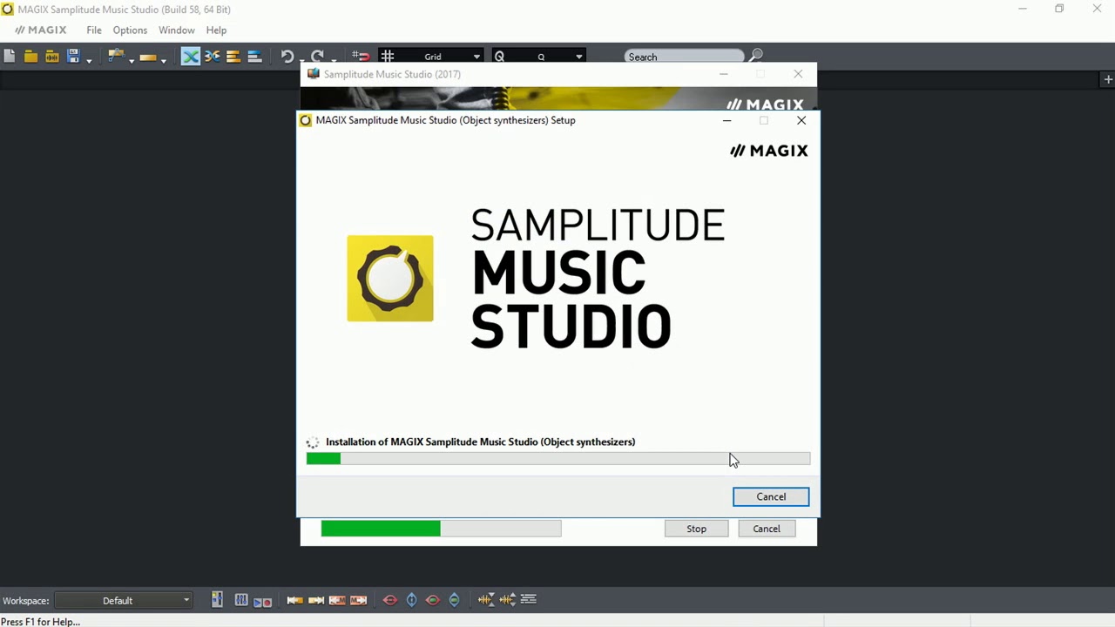Image resolution: width=1115 pixels, height=627 pixels.
Task: Open the Help menu
Action: (x=216, y=30)
